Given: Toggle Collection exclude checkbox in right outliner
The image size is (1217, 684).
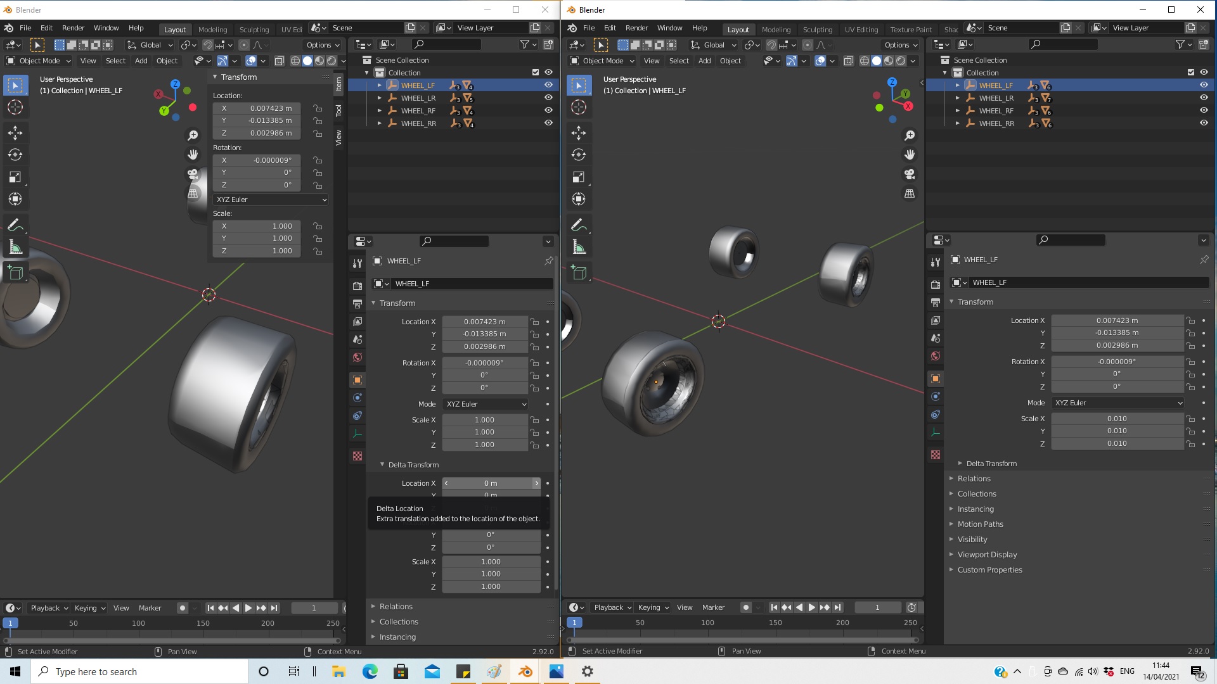Looking at the screenshot, I should point(1191,72).
